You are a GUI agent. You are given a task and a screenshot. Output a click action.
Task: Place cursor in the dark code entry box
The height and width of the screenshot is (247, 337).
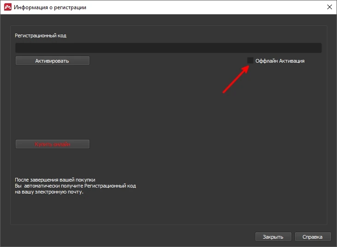[x=169, y=47]
